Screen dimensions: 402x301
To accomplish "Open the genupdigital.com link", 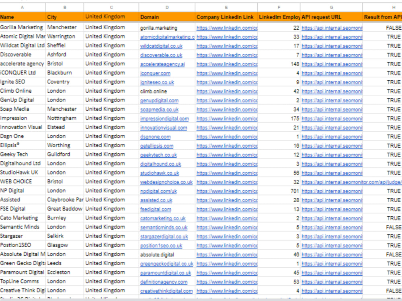I will point(159,101).
